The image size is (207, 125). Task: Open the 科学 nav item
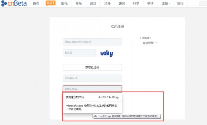(x=136, y=4)
